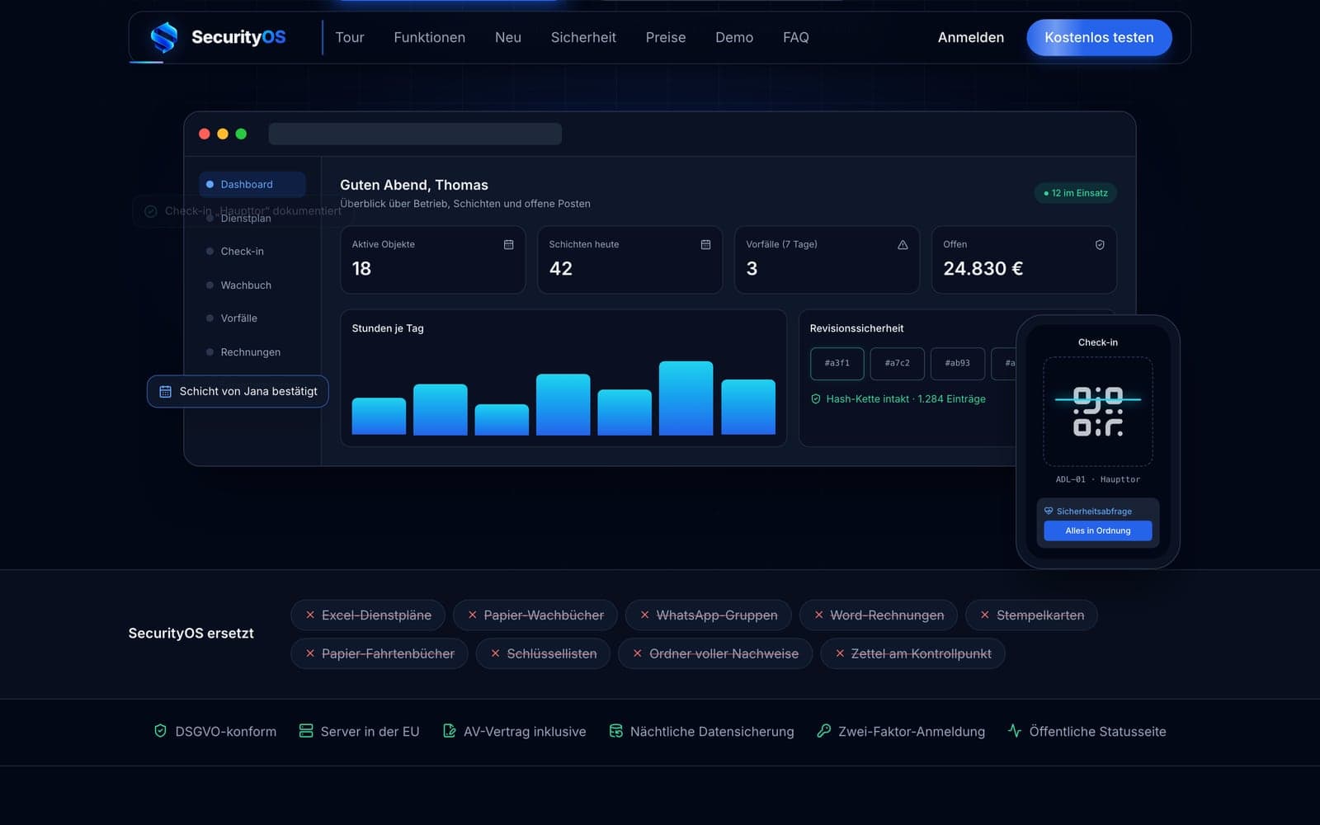Click the X icon on Schlüssellisten chip
1320x825 pixels.
[495, 653]
